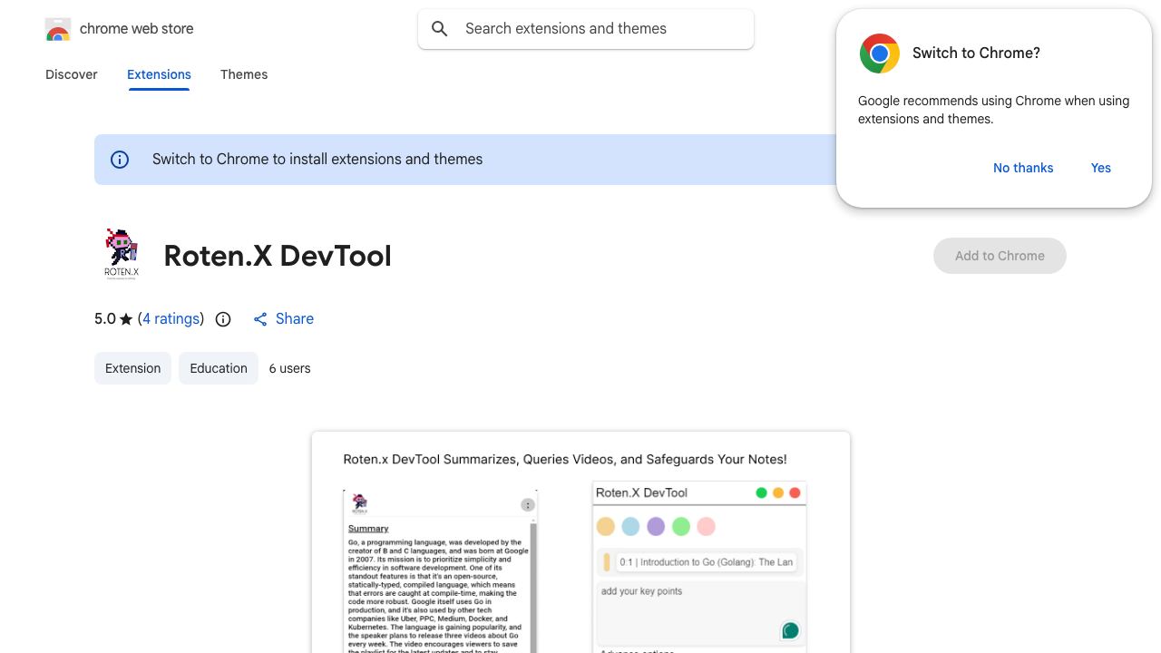Click the Extension category chip
1161x653 pixels.
coord(132,368)
